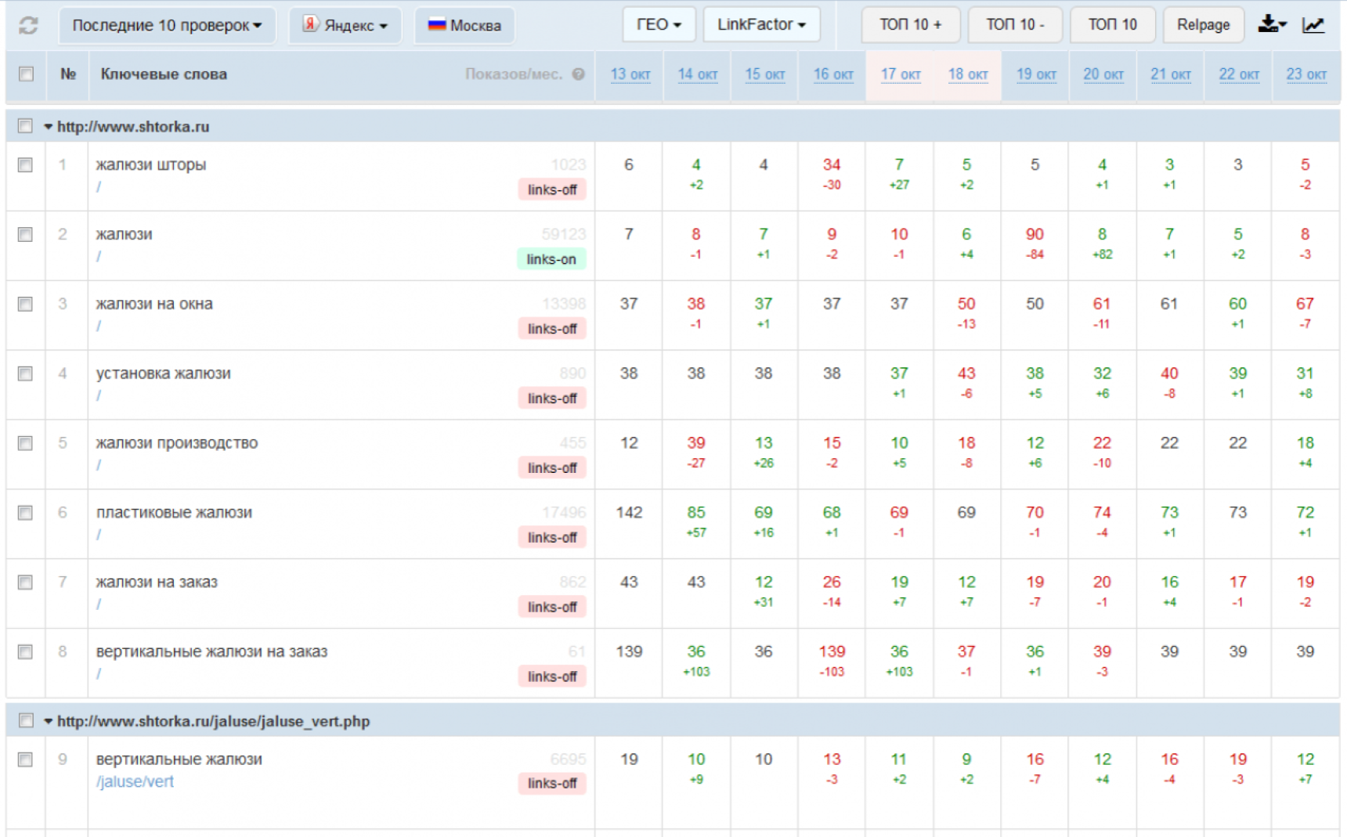Click keyword вертикальные жалюзи на заказ
The height and width of the screenshot is (837, 1347).
pyautogui.click(x=211, y=651)
